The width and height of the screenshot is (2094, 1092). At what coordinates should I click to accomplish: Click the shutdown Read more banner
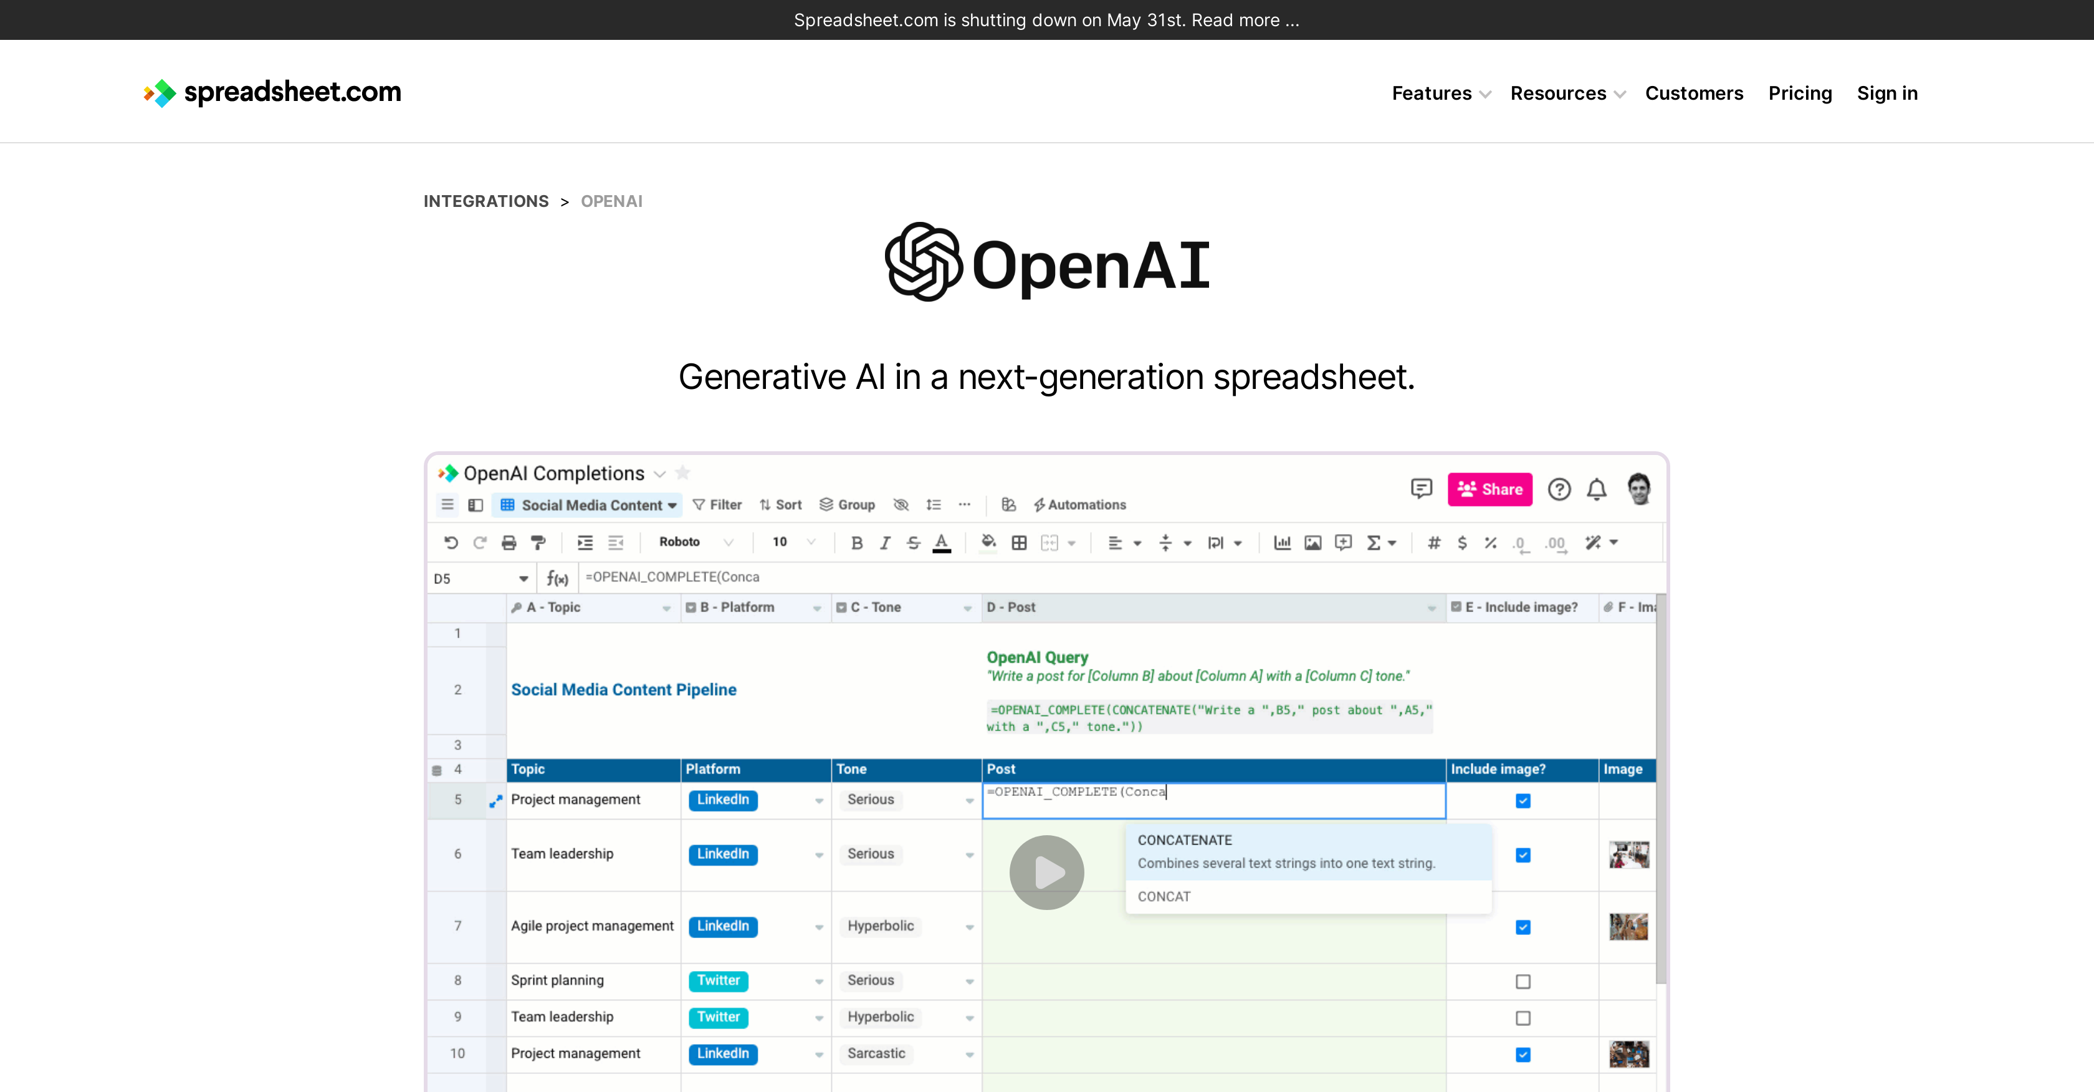tap(1047, 19)
